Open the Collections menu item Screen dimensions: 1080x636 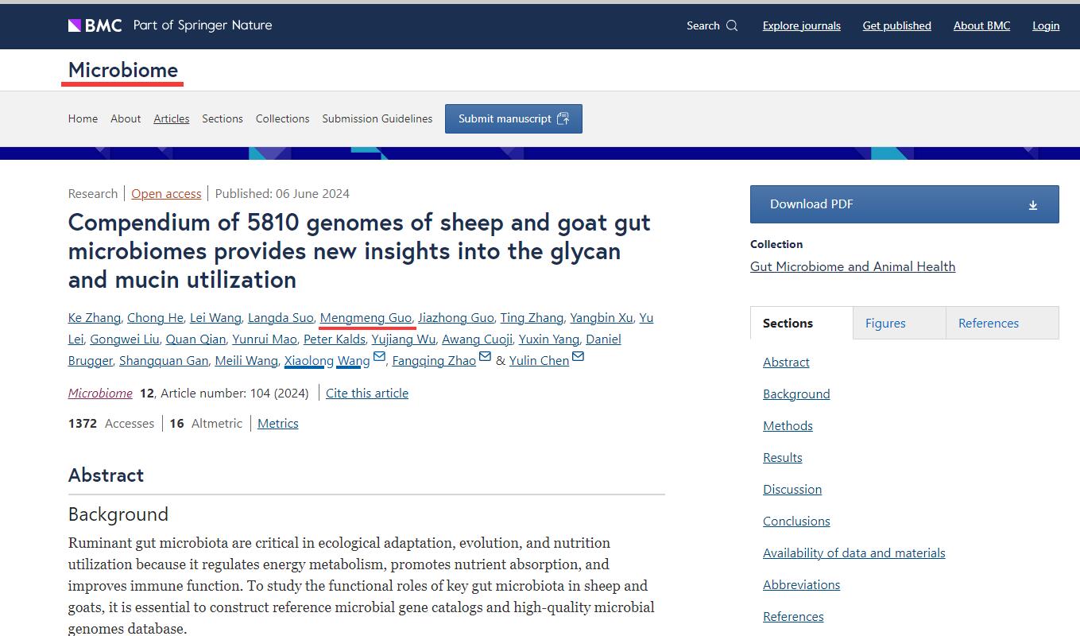[x=282, y=118]
